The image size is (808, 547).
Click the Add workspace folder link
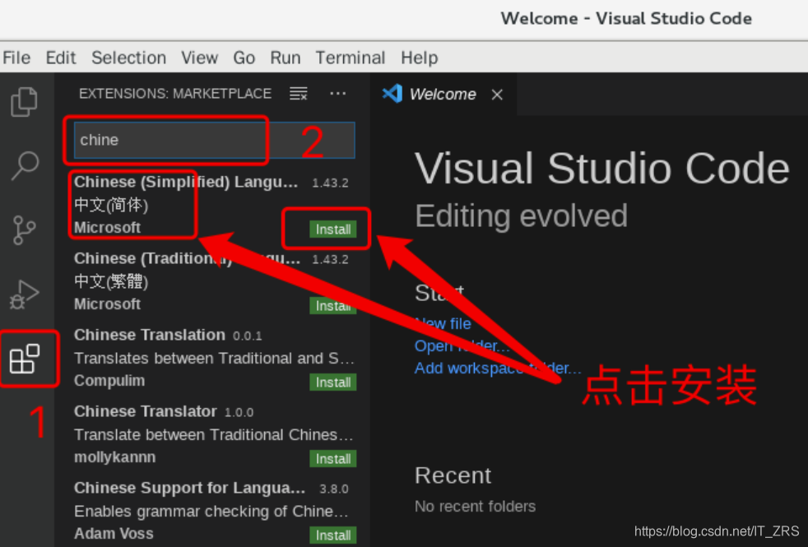pyautogui.click(x=498, y=368)
